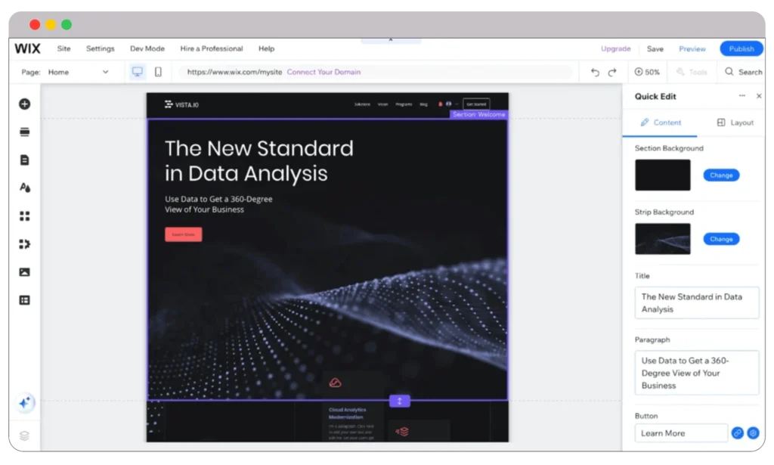Open Quick Edit more options ellipsis
This screenshot has width=774, height=465.
[x=741, y=96]
